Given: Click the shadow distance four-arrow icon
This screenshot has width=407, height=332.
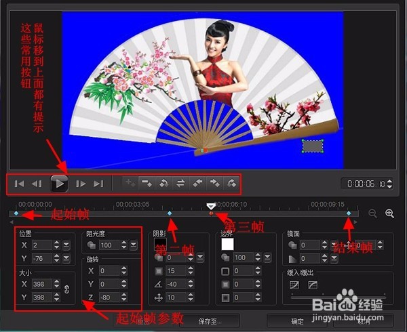Looking at the screenshot, I should [x=158, y=297].
